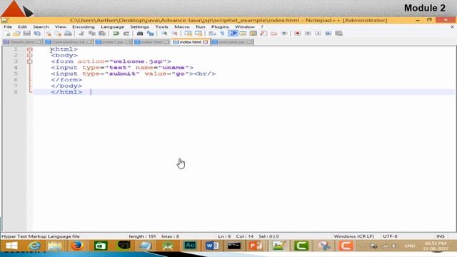Image resolution: width=457 pixels, height=257 pixels.
Task: Click the Paste toolbar icon
Action: click(102, 34)
